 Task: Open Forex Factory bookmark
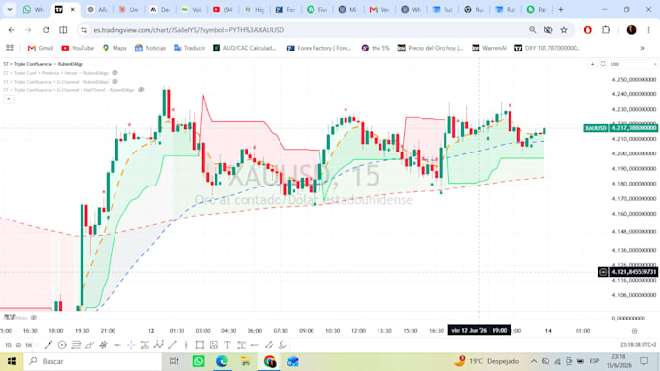[318, 48]
